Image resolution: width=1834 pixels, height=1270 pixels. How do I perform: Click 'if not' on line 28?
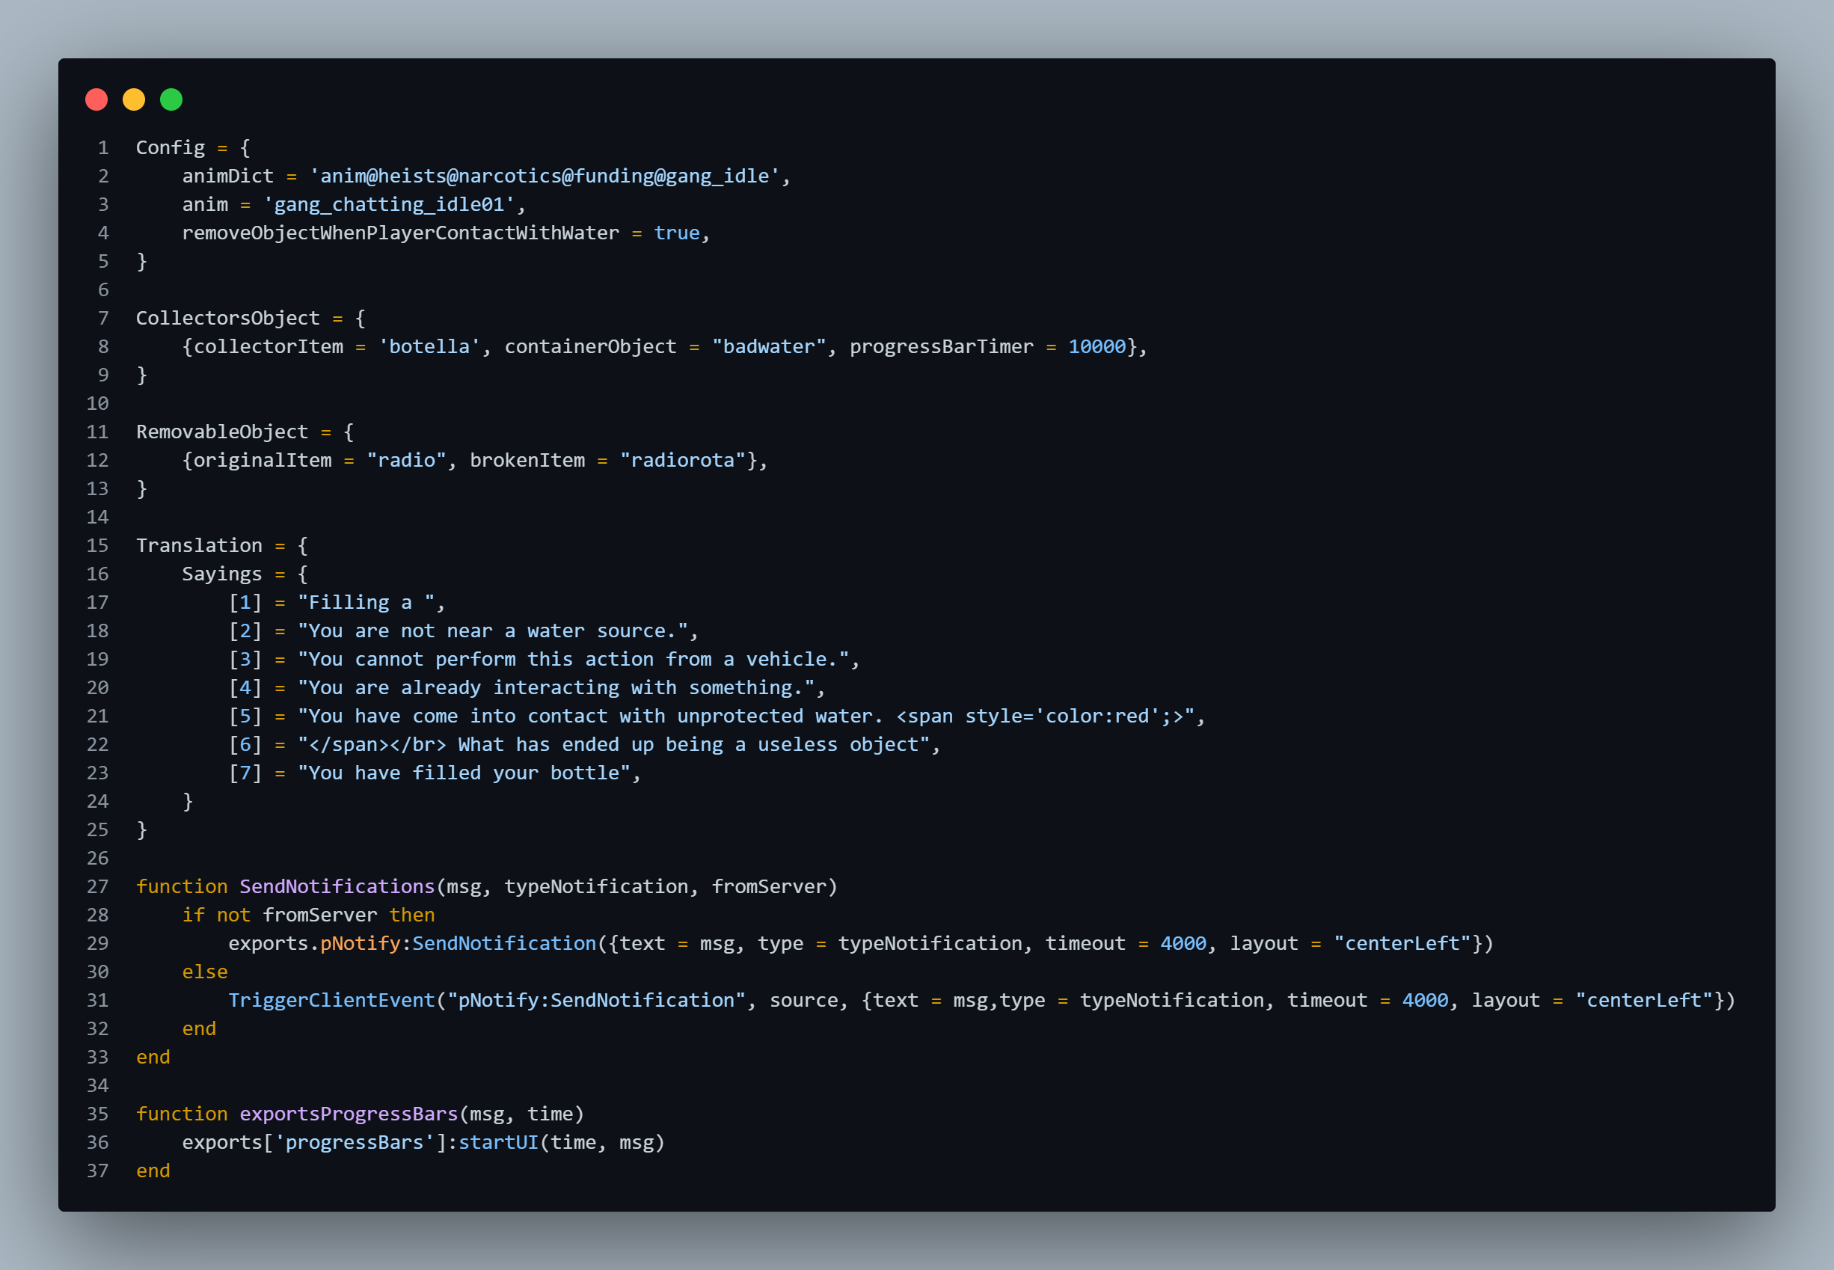tap(216, 916)
